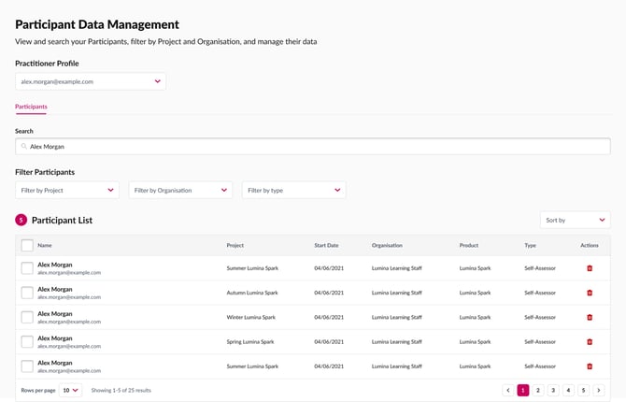Click the search magnifier icon
This screenshot has width=626, height=402.
24,146
